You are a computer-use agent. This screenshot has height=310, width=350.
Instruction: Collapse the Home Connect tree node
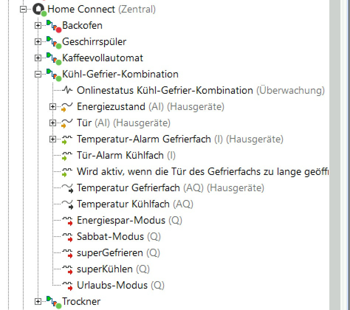tap(24, 9)
